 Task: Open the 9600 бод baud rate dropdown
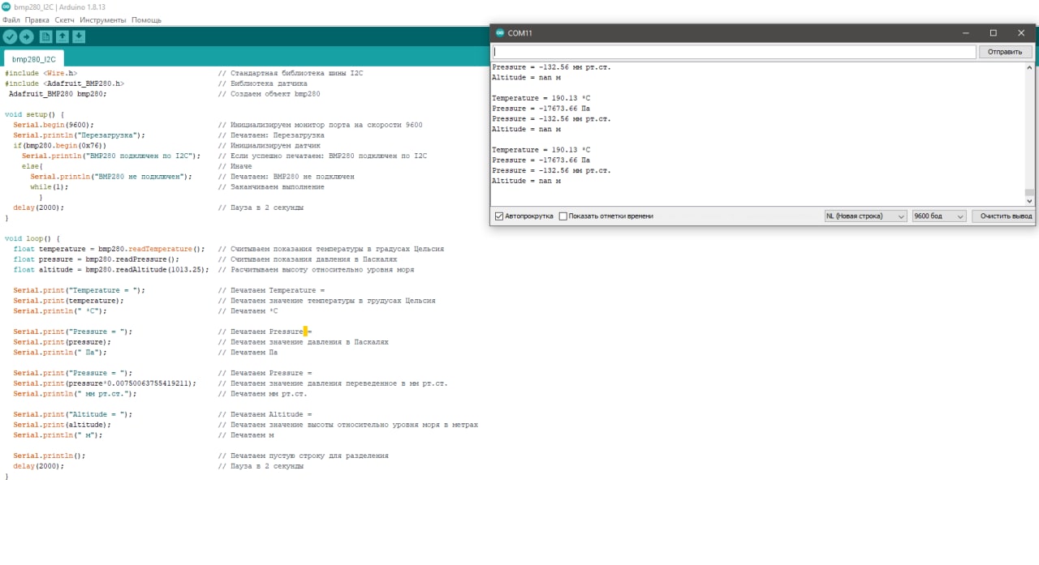(939, 216)
